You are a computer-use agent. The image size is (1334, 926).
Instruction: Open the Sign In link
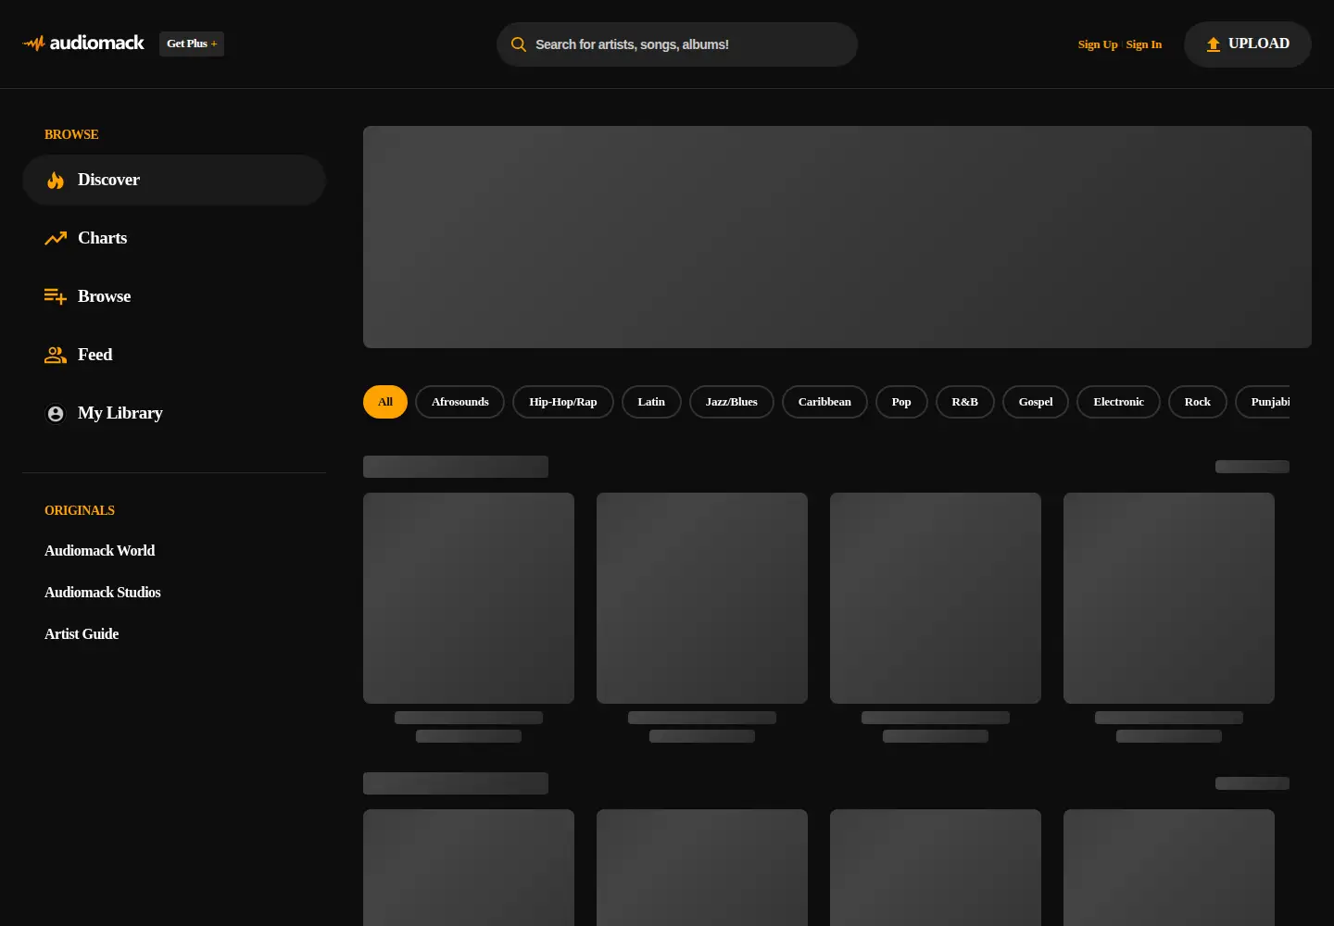point(1144,44)
